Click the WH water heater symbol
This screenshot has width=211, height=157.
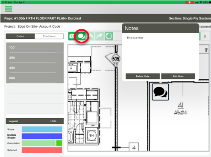91,135
